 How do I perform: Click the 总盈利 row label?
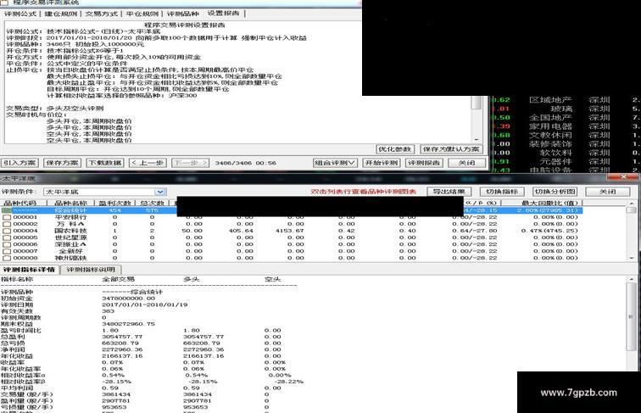(13, 337)
